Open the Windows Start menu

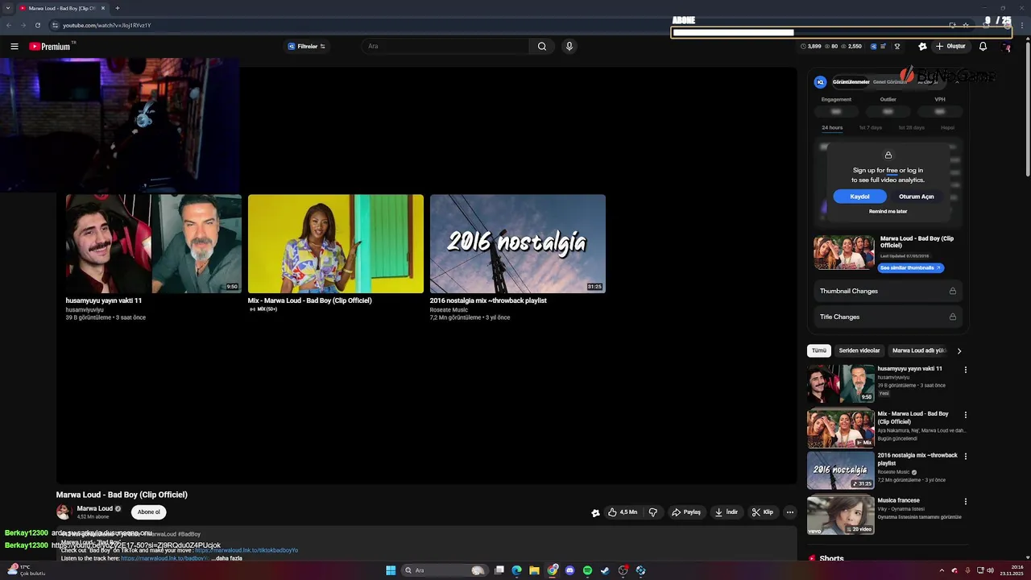point(391,570)
